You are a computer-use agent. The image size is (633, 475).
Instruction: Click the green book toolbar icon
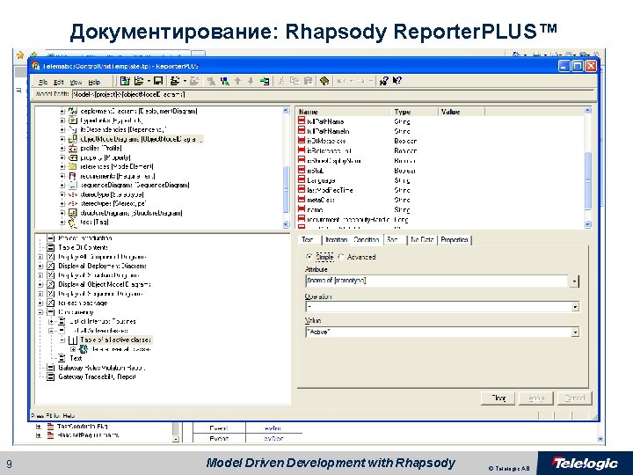[x=324, y=81]
